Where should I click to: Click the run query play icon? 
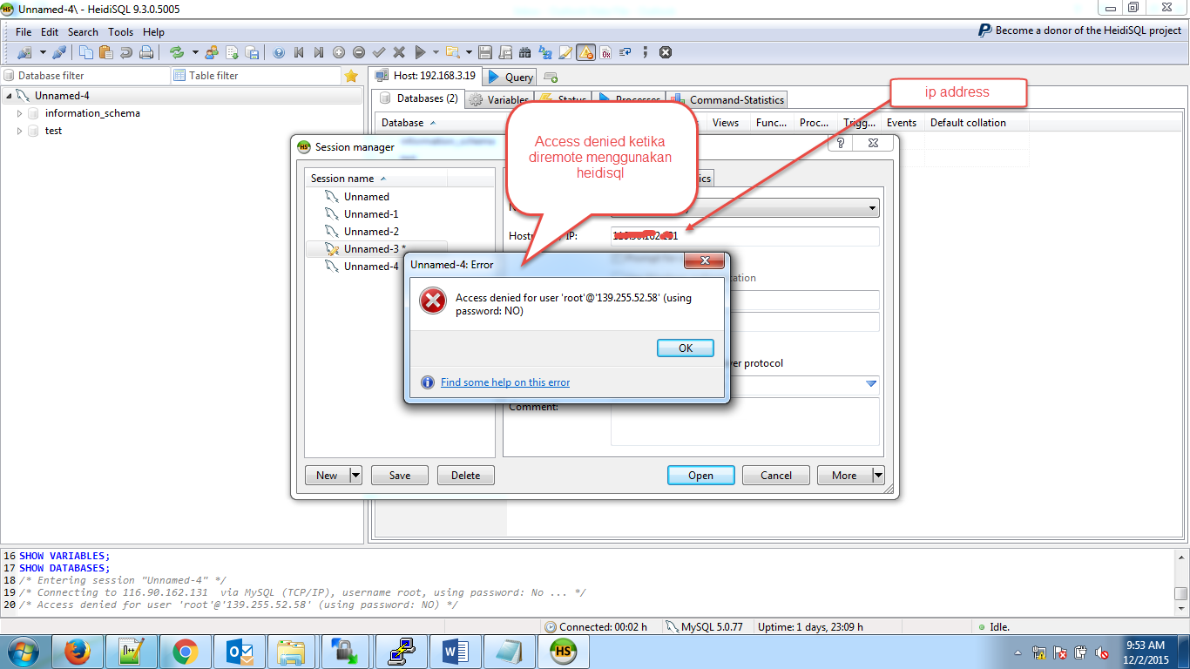[x=420, y=52]
